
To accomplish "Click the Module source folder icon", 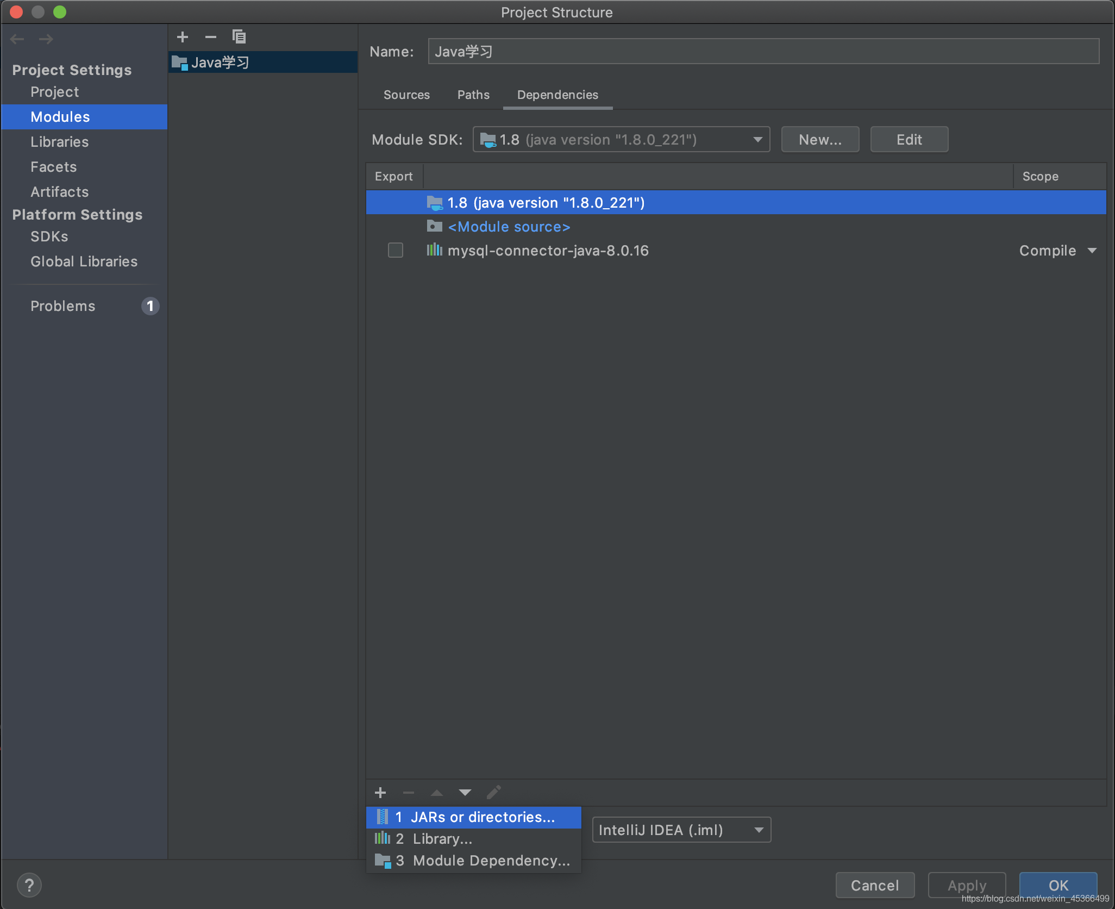I will [x=433, y=226].
